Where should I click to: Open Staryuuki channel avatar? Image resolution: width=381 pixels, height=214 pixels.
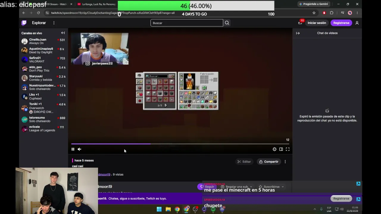(24, 78)
